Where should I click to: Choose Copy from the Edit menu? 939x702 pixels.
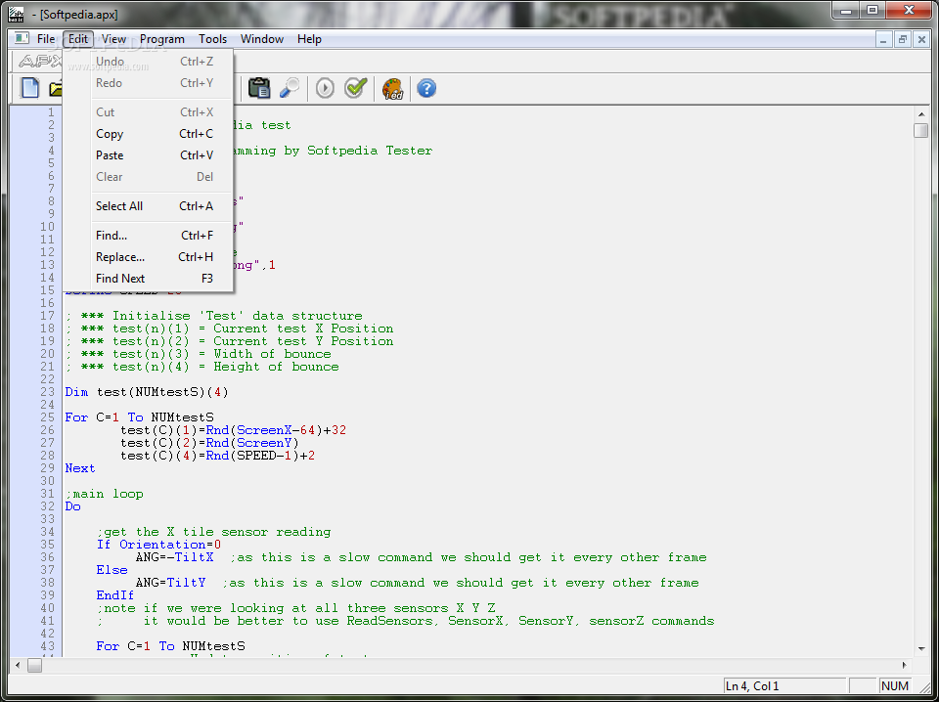(x=148, y=134)
